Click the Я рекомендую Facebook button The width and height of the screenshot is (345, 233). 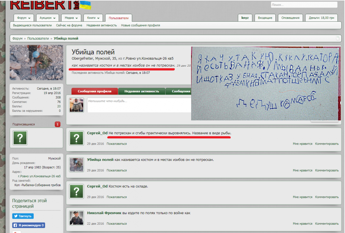tap(28, 226)
